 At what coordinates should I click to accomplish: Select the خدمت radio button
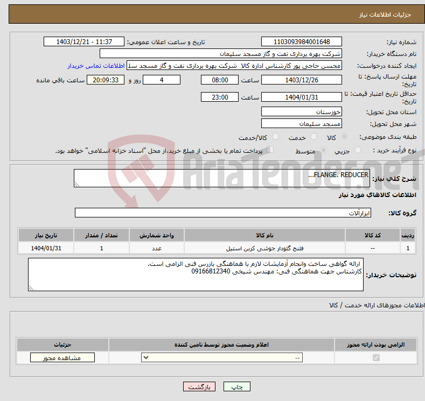click(313, 137)
